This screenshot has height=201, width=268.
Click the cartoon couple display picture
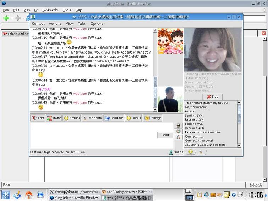[170, 41]
